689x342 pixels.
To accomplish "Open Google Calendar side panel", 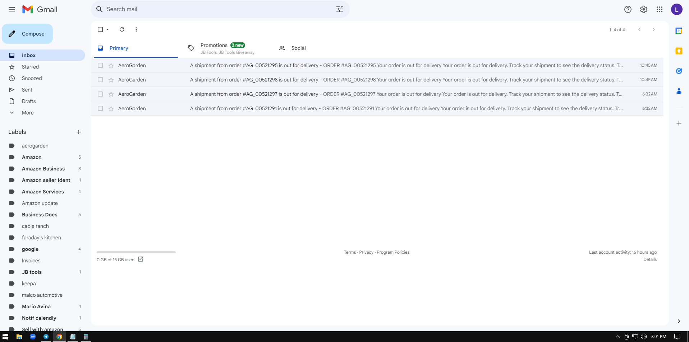I will [679, 31].
